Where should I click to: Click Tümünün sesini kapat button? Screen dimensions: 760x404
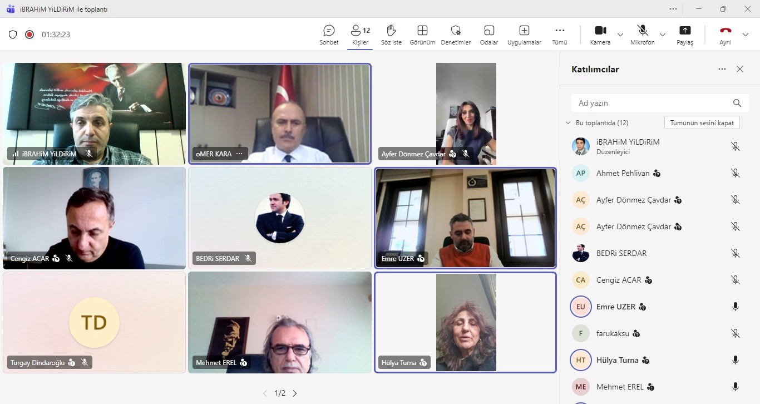(702, 123)
